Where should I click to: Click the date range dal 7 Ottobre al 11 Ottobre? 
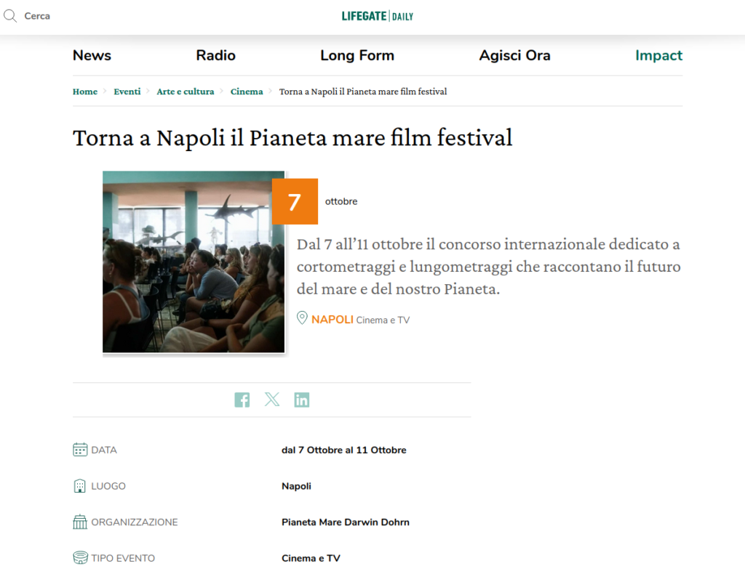click(344, 450)
